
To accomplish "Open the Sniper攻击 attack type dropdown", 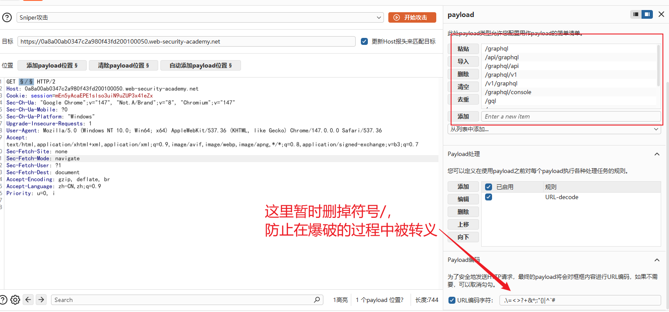I will click(x=200, y=17).
